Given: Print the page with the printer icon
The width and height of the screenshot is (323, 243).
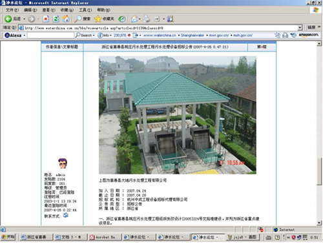Looking at the screenshot, I should pyautogui.click(x=147, y=19).
